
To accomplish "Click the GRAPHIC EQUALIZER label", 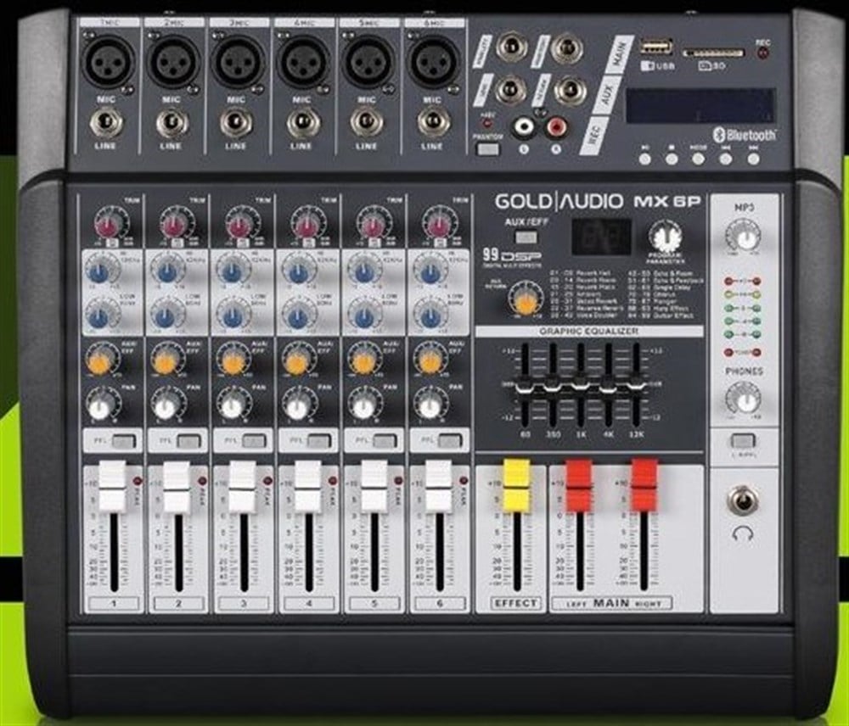I will (x=588, y=331).
